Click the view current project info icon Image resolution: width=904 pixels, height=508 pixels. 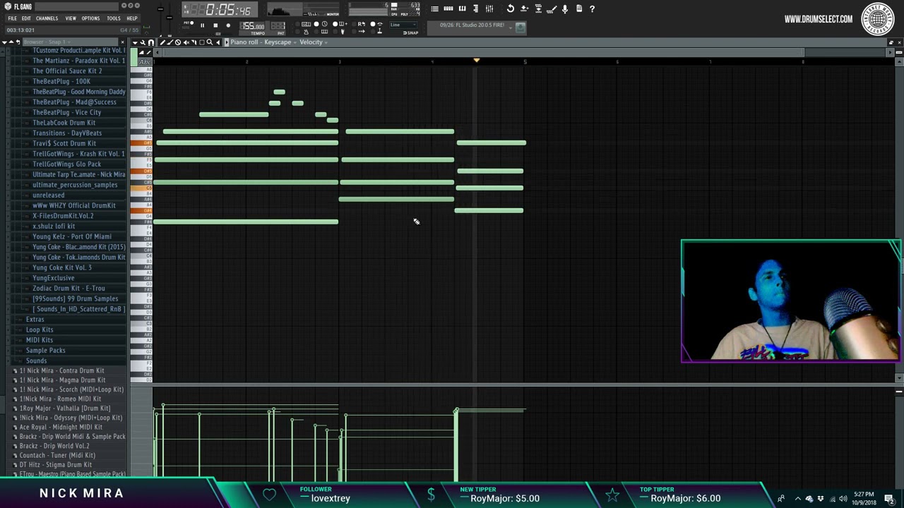pos(578,8)
